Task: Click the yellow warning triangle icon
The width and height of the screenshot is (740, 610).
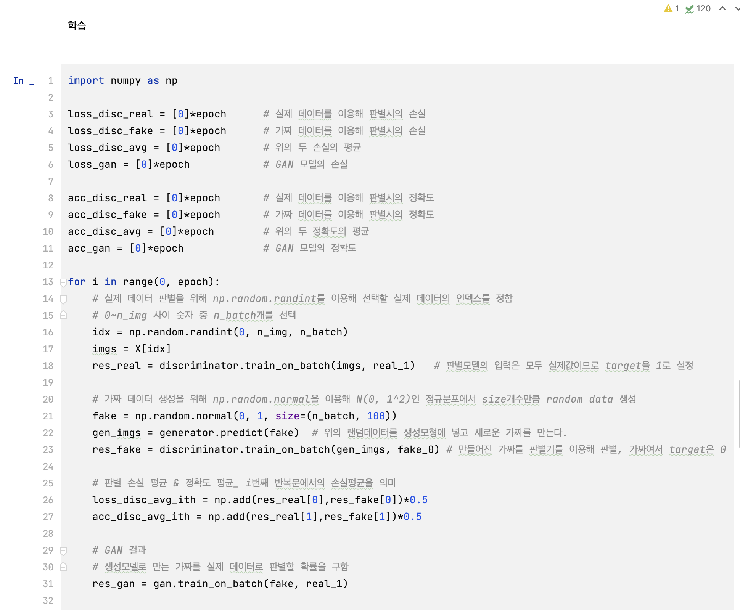Action: click(x=668, y=8)
